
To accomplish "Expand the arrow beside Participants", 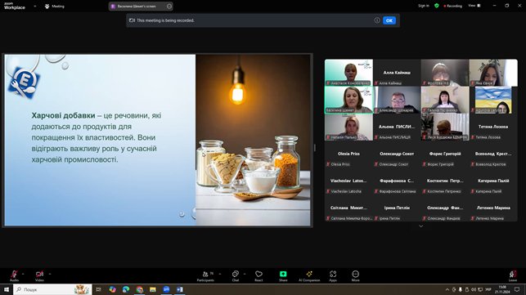I will [x=220, y=274].
